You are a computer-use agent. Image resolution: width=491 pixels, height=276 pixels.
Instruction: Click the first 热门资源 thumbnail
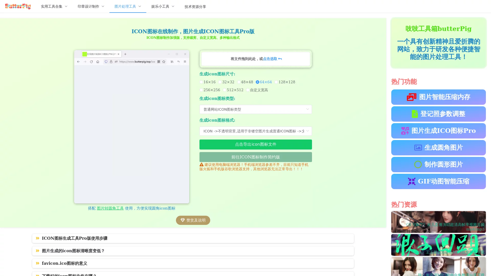[x=438, y=222]
